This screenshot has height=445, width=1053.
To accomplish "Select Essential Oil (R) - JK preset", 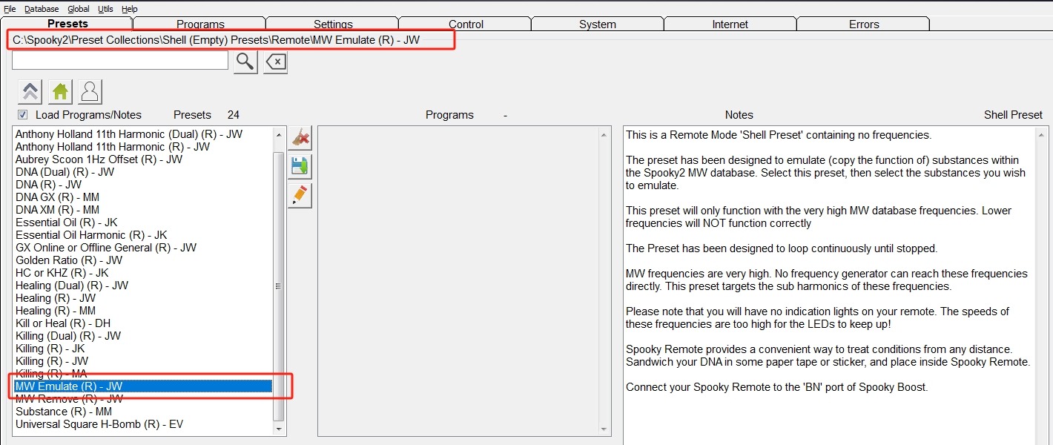I will 67,222.
